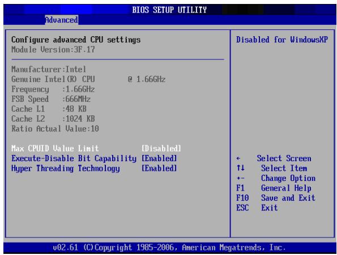Click the General Help hint
The width and height of the screenshot is (337, 255).
click(x=286, y=188)
